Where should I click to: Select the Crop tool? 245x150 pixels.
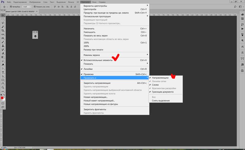pos(3,31)
